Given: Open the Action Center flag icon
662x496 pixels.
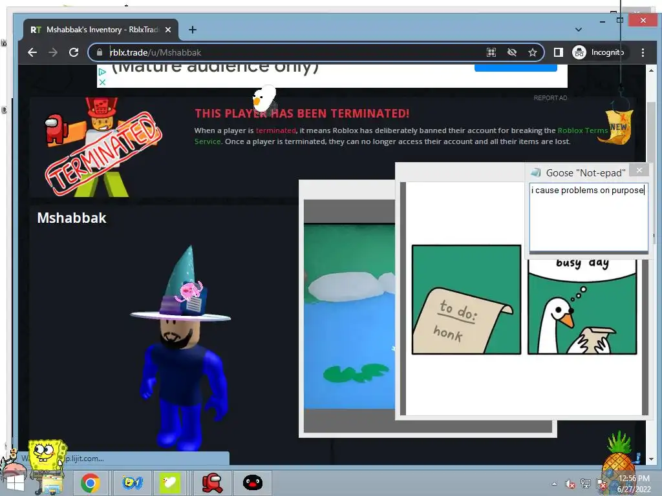Looking at the screenshot, I should 601,484.
